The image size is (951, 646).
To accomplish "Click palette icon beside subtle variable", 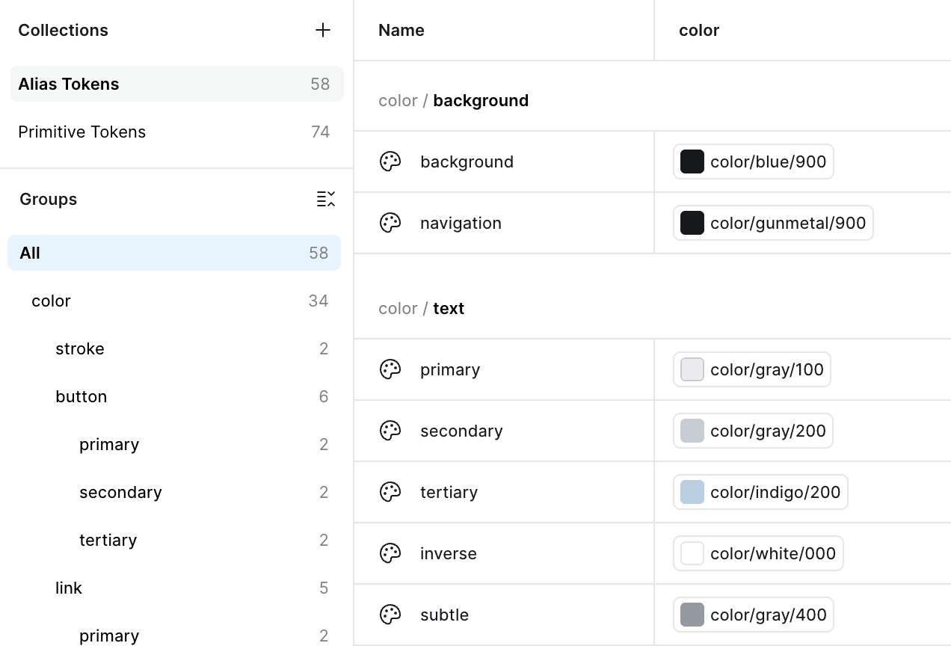I will [390, 615].
